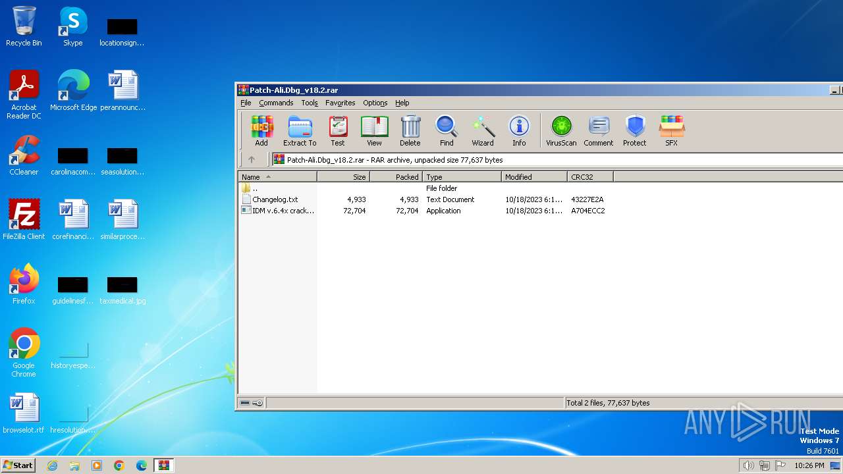Click the Extract To toolbar icon
The height and width of the screenshot is (474, 843).
[300, 130]
